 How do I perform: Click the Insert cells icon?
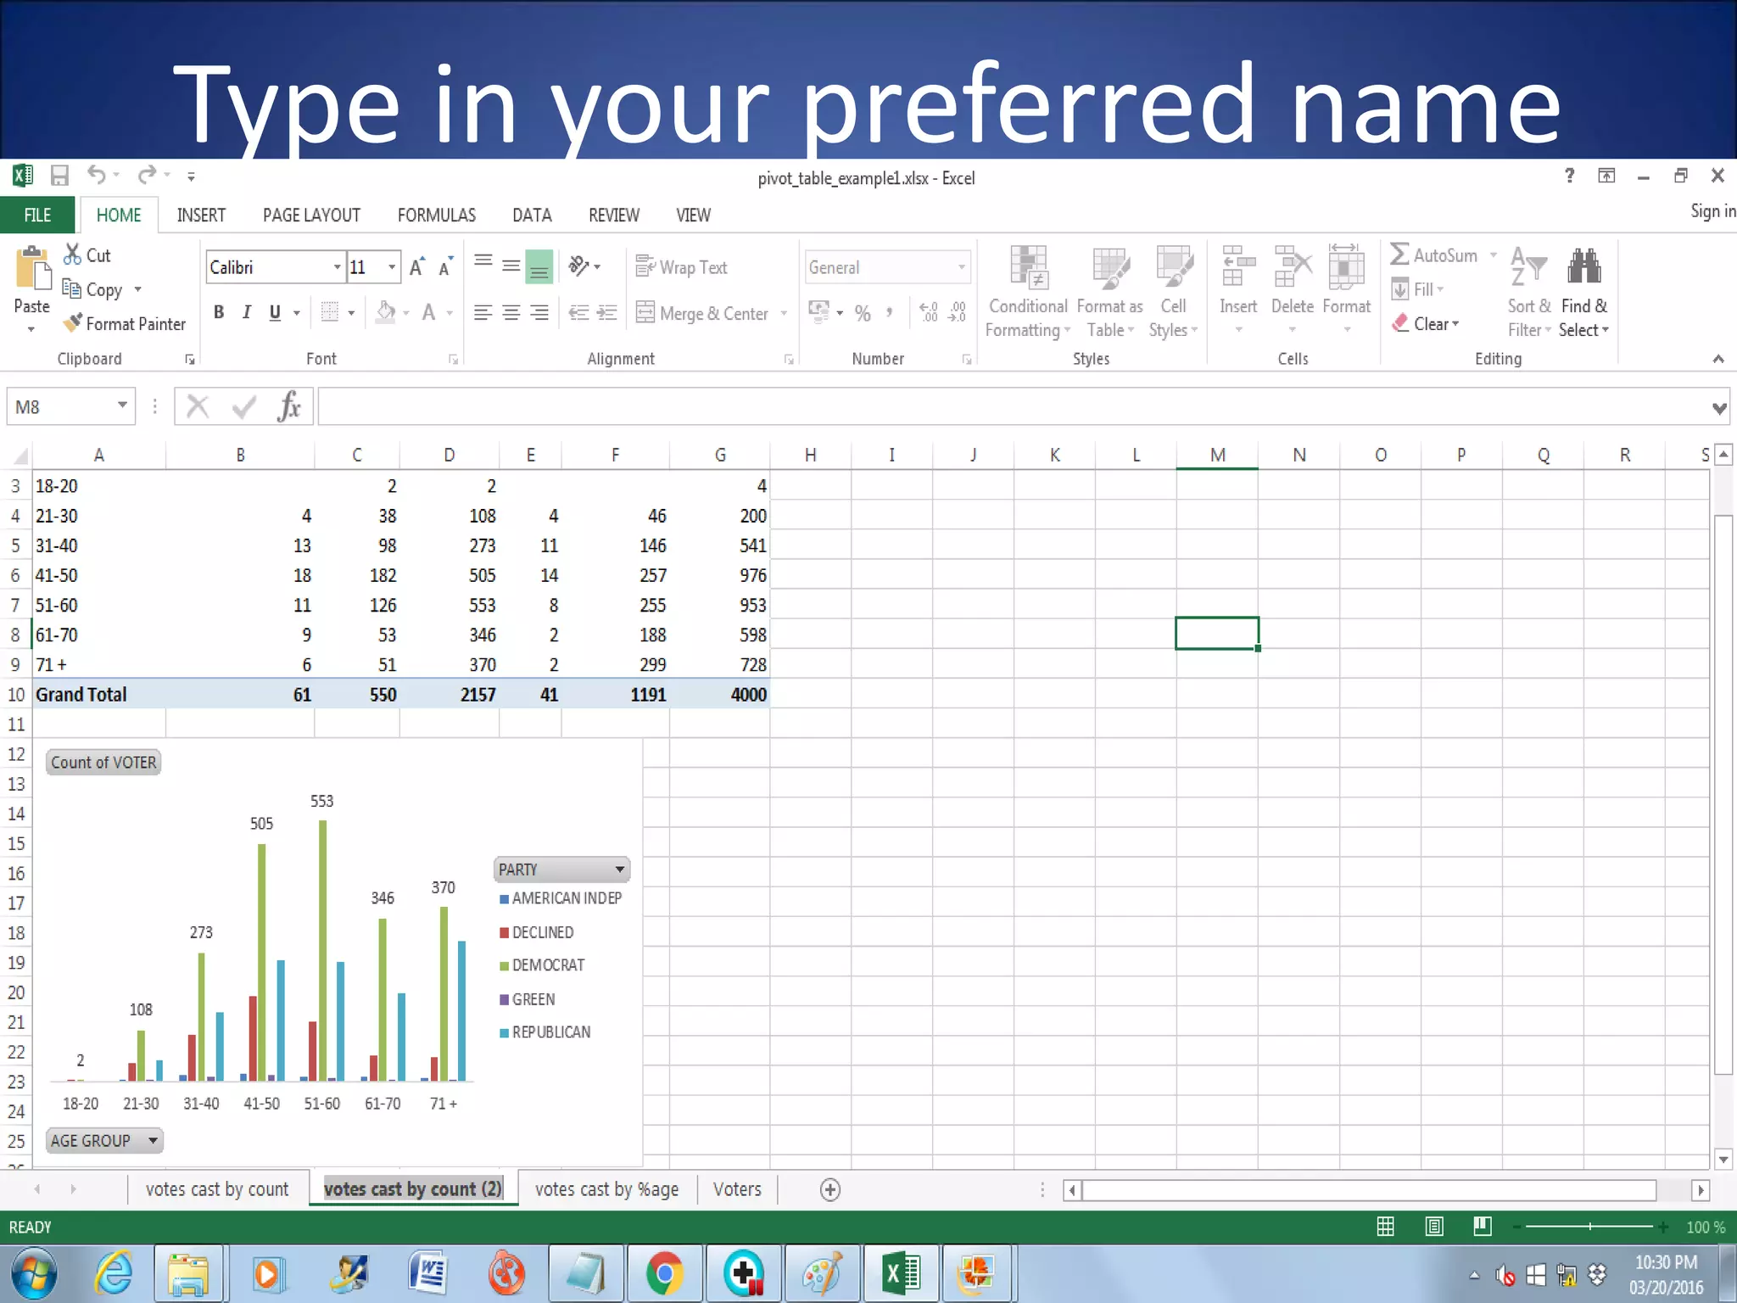point(1238,267)
